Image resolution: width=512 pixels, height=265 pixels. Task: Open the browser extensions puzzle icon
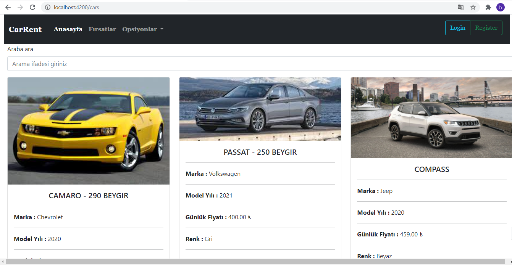[x=488, y=7]
